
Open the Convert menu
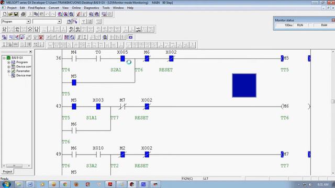pos(53,8)
